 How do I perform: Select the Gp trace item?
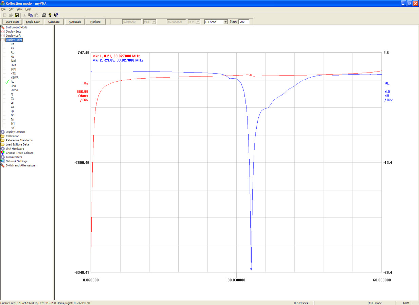(13, 115)
